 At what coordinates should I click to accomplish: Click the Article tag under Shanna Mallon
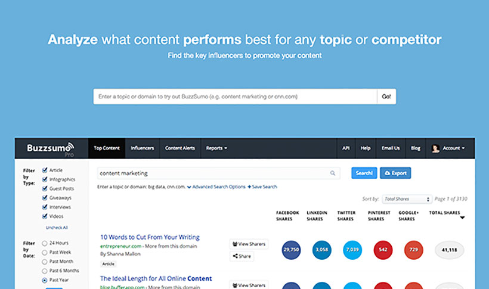pyautogui.click(x=108, y=264)
